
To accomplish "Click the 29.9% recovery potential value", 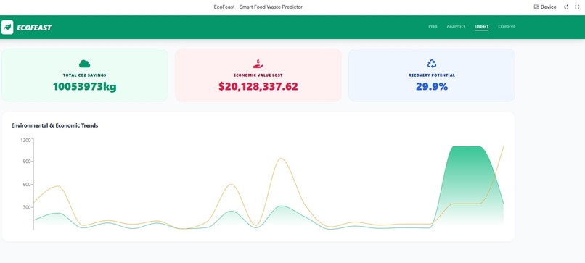I will coord(432,87).
